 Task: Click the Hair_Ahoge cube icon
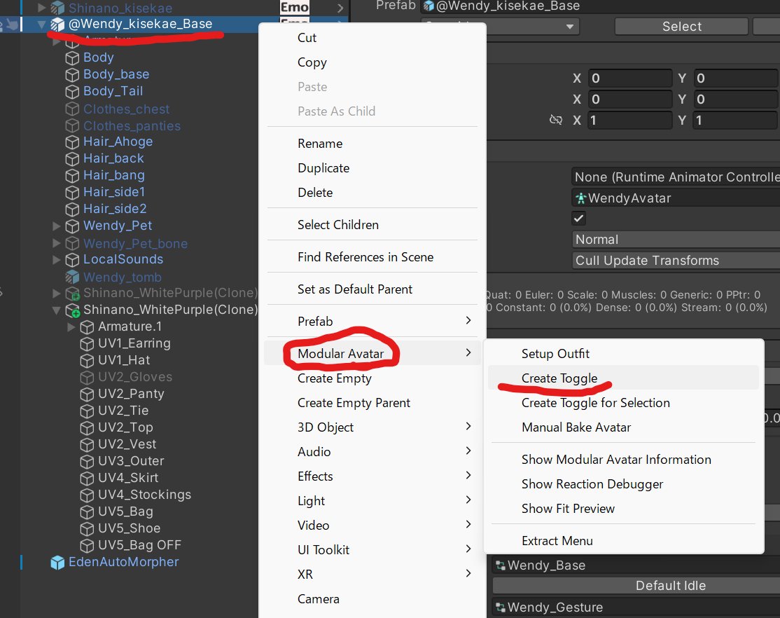pyautogui.click(x=72, y=142)
